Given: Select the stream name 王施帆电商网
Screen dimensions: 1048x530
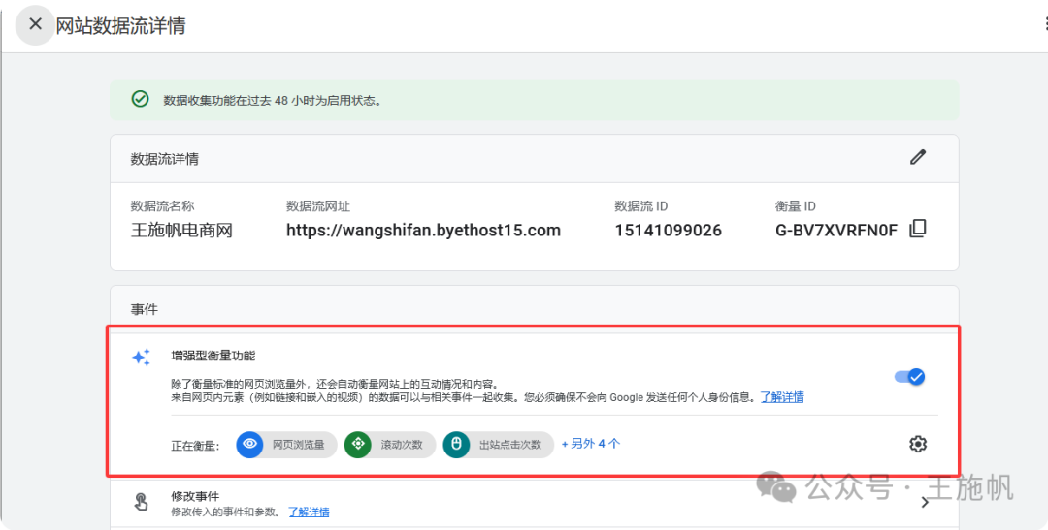Looking at the screenshot, I should (x=181, y=231).
